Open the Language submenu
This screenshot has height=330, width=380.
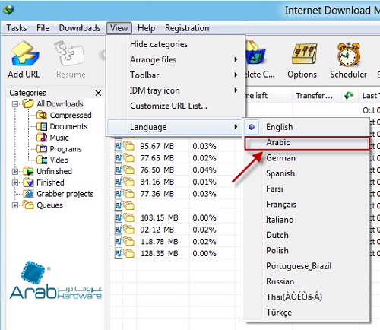click(x=175, y=127)
